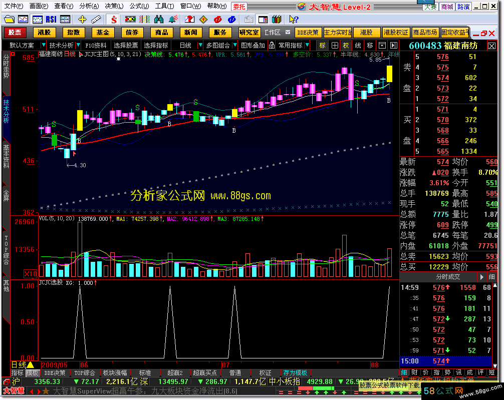
Task: Click the 财 tab in quote panel footer
Action: coord(414,372)
